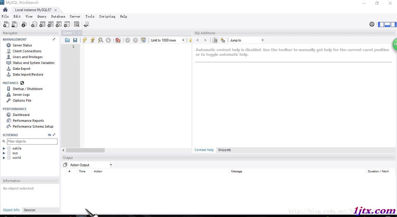Open the Database menu
The image size is (397, 217).
pyautogui.click(x=58, y=16)
